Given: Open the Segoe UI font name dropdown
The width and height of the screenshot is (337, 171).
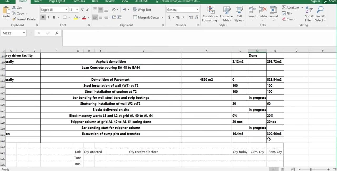Looking at the screenshot, I should [x=66, y=10].
